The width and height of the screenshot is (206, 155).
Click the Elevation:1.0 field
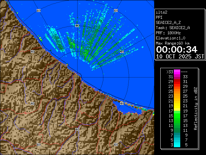click(x=170, y=38)
